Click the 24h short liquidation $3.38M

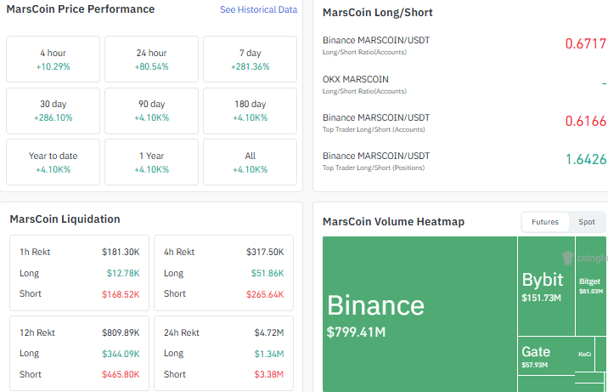[268, 374]
